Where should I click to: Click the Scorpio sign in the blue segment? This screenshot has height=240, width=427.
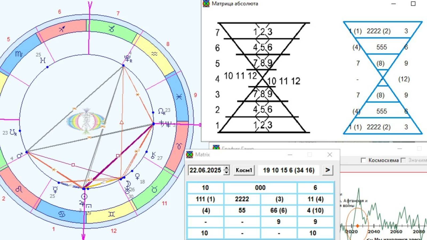[19, 54]
